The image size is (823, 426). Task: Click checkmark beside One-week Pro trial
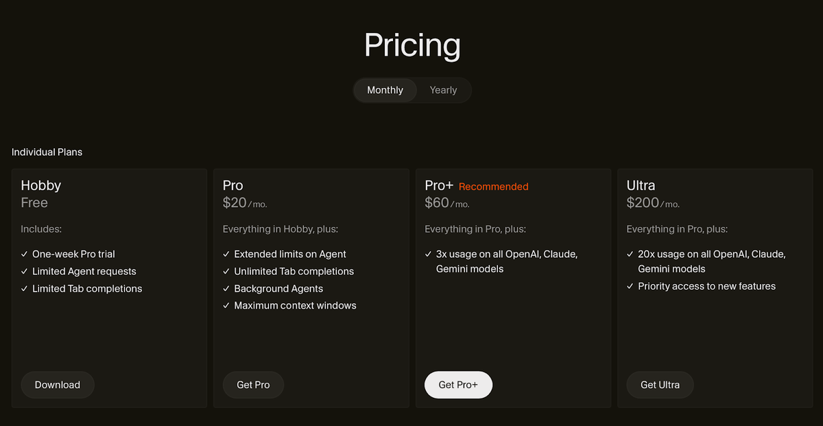pos(25,254)
